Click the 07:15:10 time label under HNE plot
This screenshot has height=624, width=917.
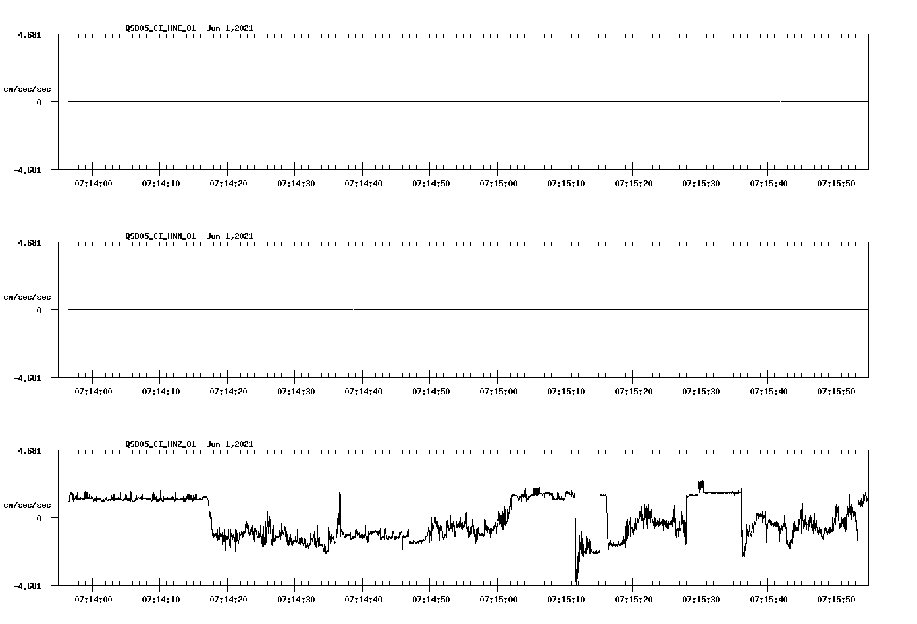click(x=566, y=183)
